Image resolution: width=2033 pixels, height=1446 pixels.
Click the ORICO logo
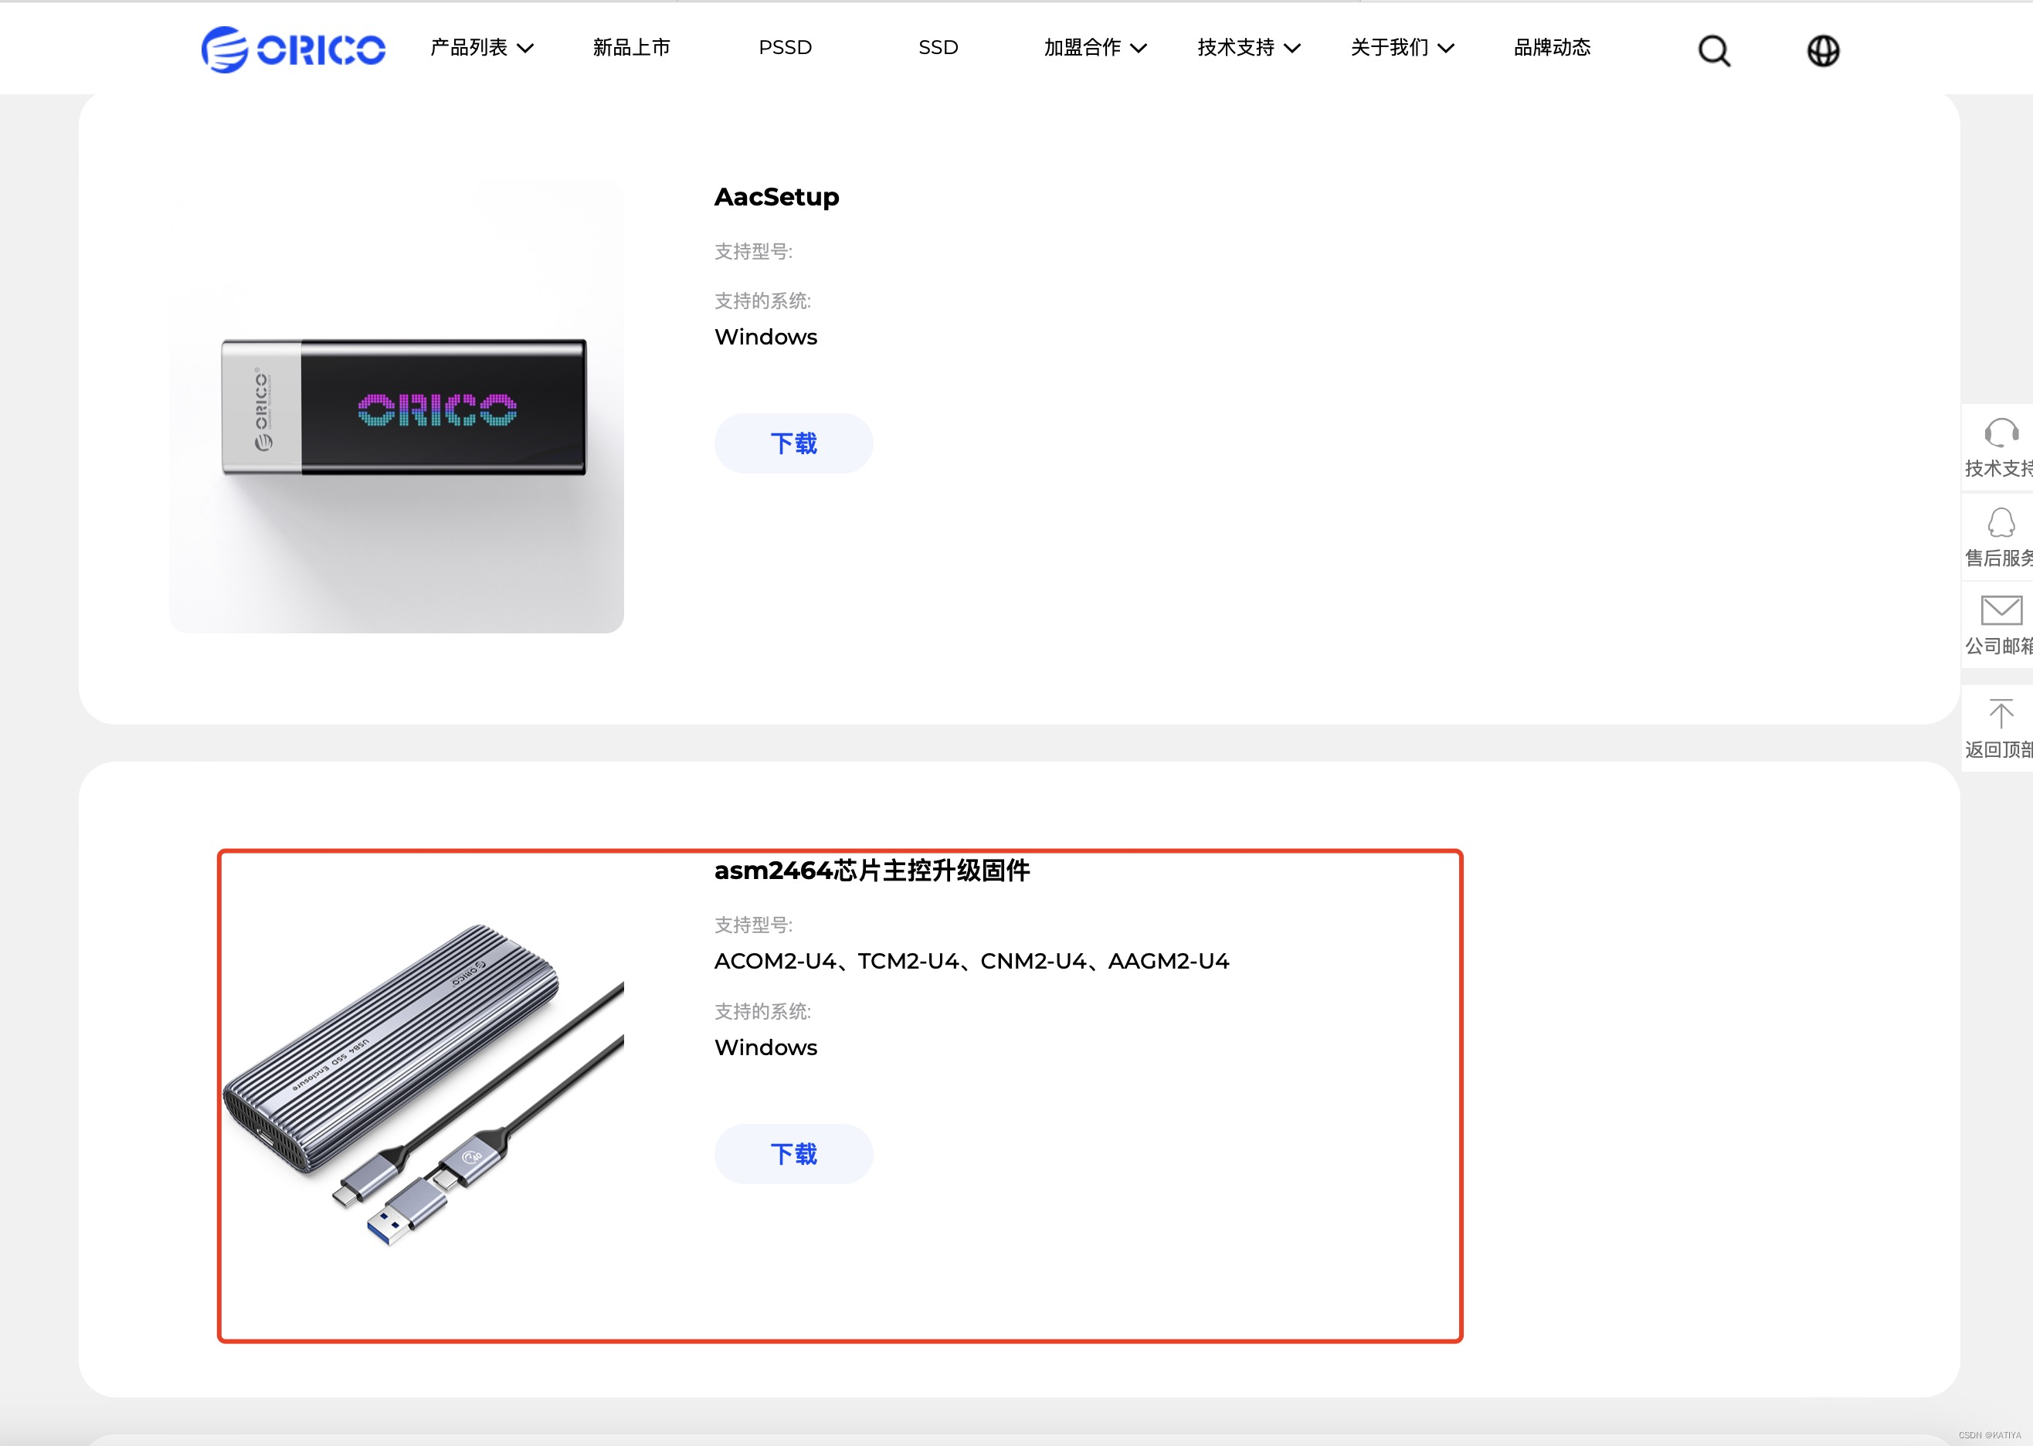tap(293, 49)
